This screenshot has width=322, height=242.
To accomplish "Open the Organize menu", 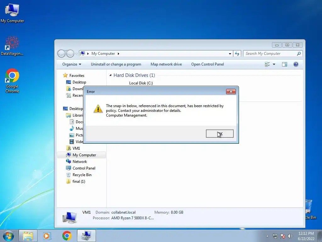I will [72, 64].
